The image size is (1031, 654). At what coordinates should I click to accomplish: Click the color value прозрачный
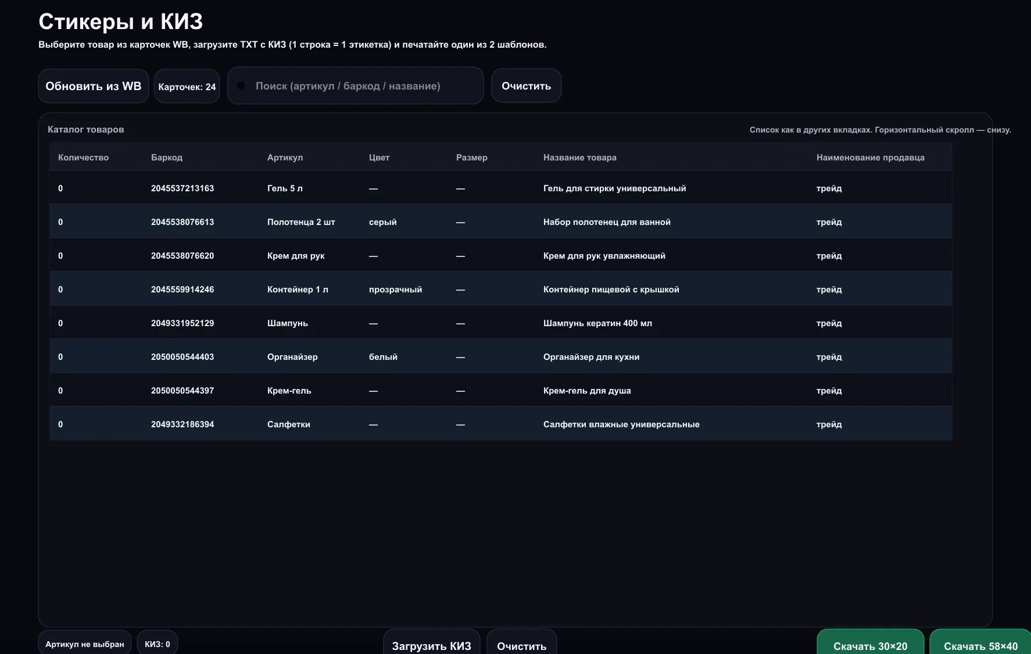(396, 290)
